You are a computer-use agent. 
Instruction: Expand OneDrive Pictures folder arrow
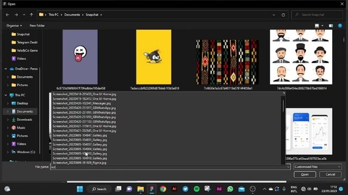tap(8, 85)
